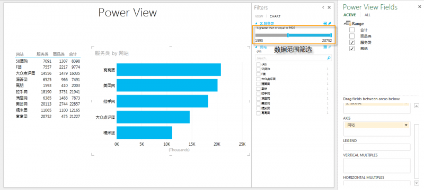This screenshot has width=424, height=190.
Task: Click table cell value 20752
Action: tap(46, 116)
